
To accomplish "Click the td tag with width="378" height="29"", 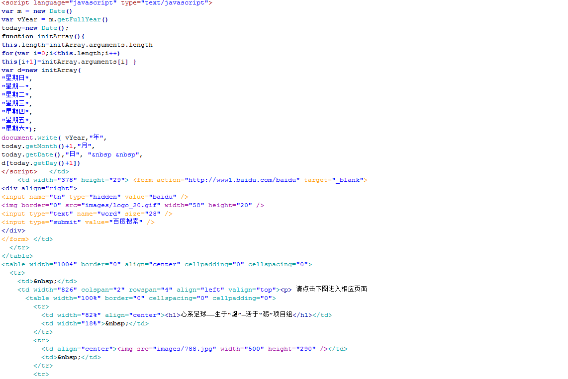I will [73, 180].
